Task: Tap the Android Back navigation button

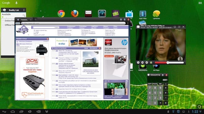Action: 4,112
